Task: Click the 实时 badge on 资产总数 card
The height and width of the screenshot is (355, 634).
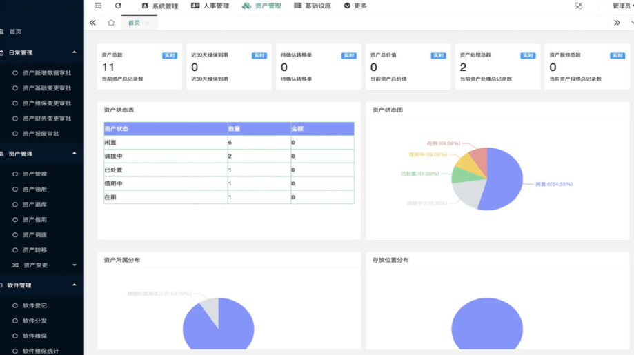Action: (x=170, y=55)
